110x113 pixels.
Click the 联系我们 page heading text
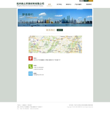[x=51, y=30]
